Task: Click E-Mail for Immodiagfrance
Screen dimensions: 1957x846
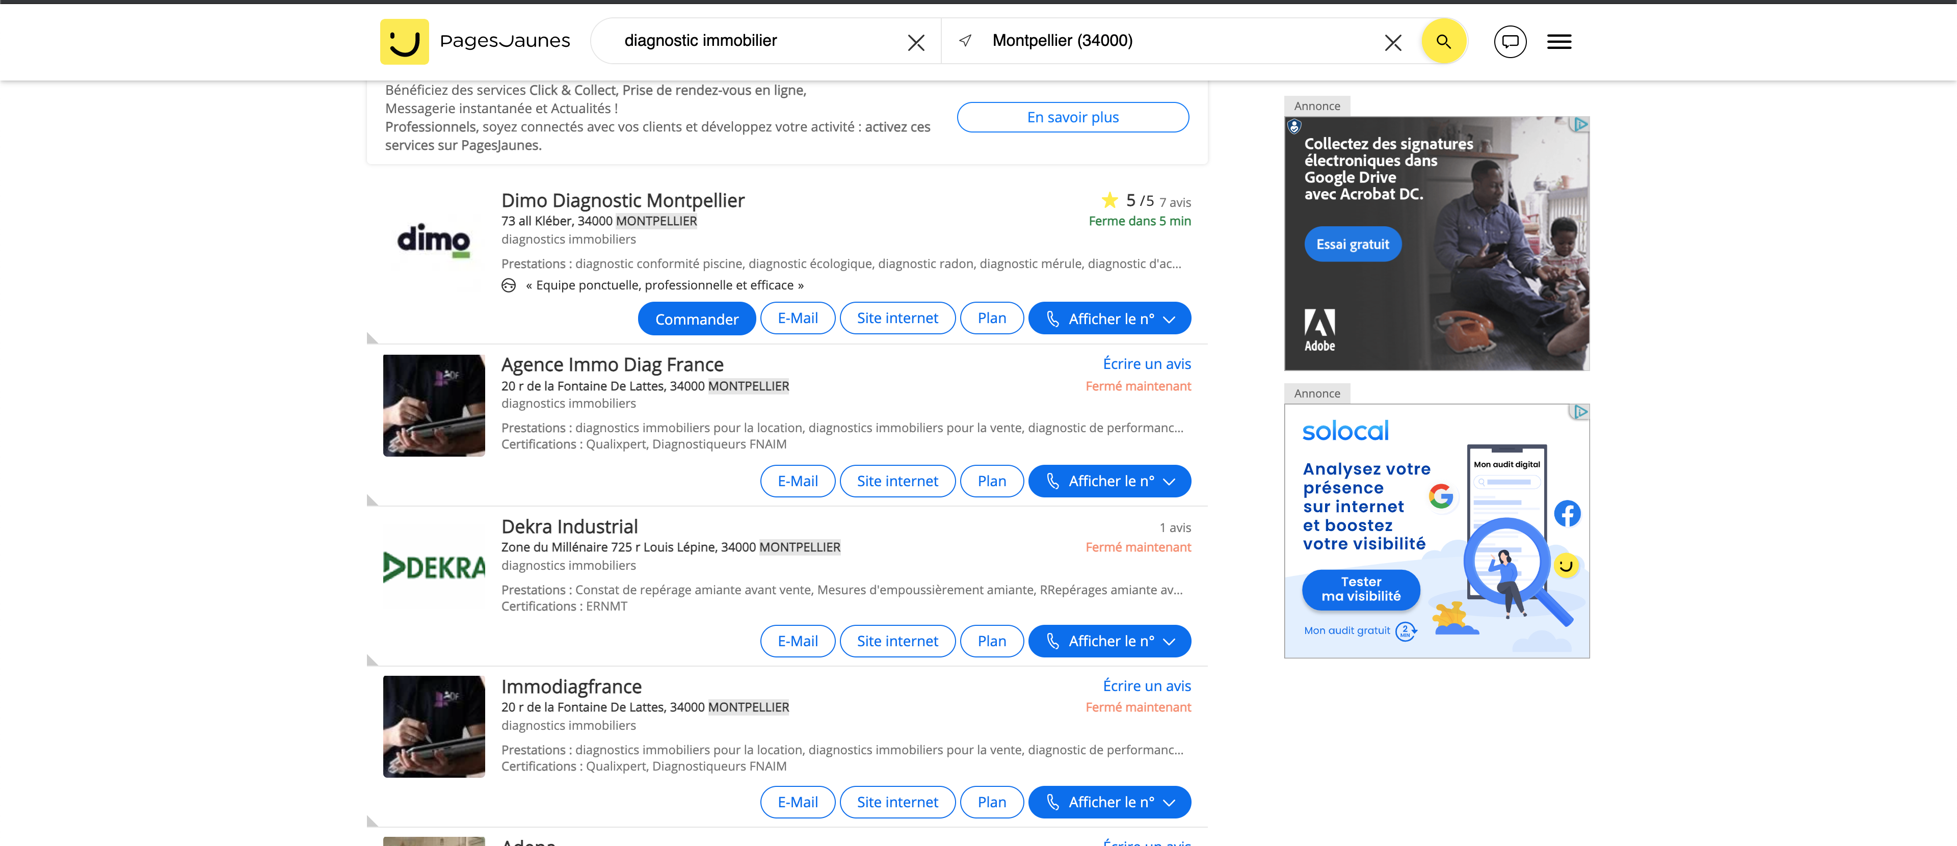Action: tap(798, 802)
